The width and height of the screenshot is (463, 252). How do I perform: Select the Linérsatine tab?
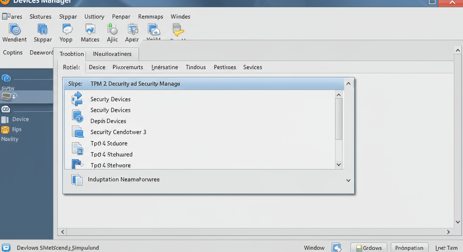click(x=165, y=67)
